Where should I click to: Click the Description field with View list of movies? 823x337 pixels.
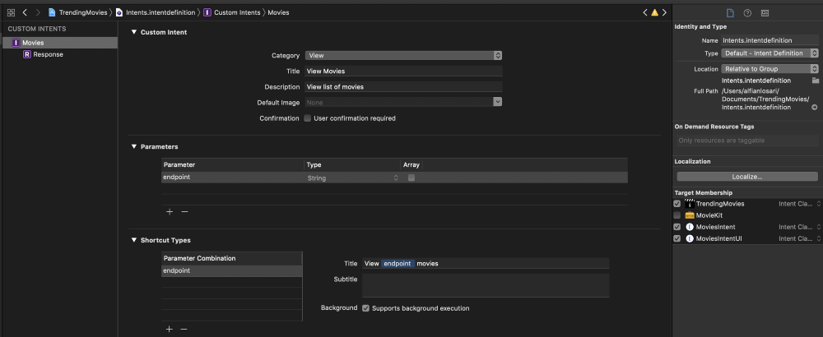pos(403,86)
